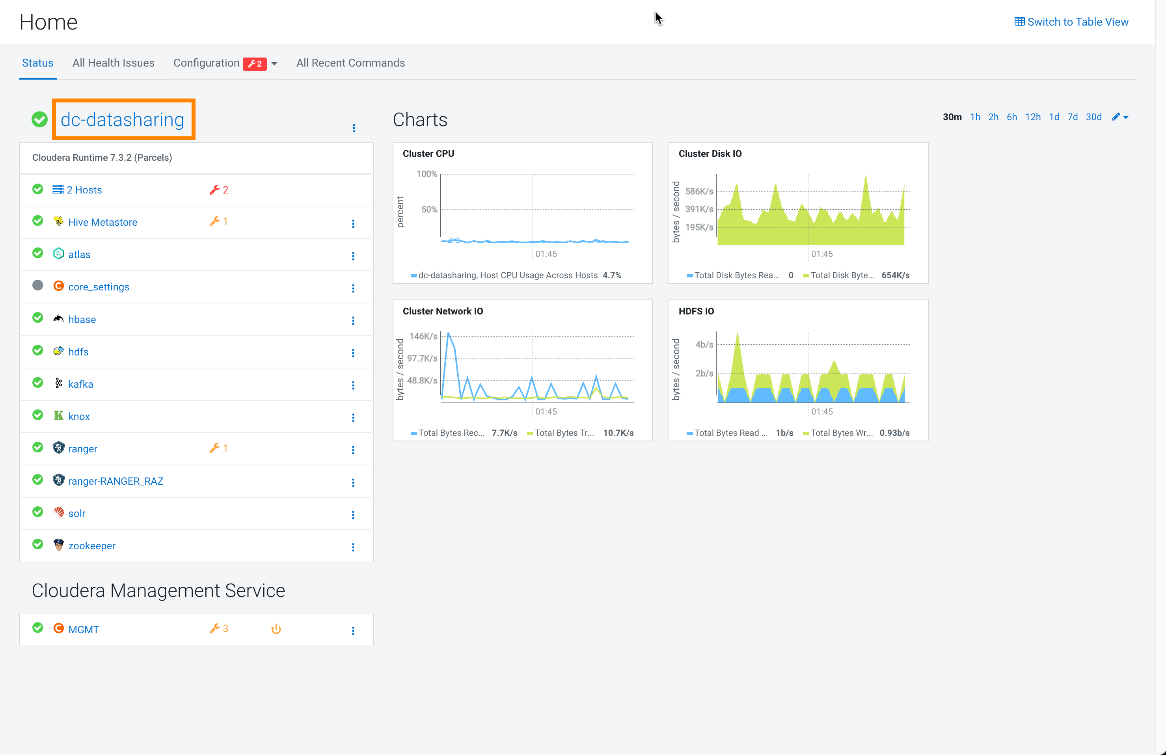Click the ranger wrench configuration issue icon
The image size is (1166, 755).
point(214,448)
